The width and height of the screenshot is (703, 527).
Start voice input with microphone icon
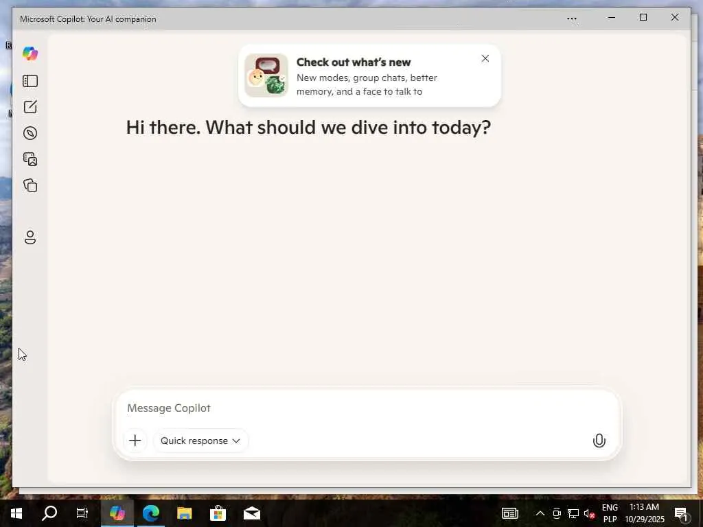pos(599,441)
